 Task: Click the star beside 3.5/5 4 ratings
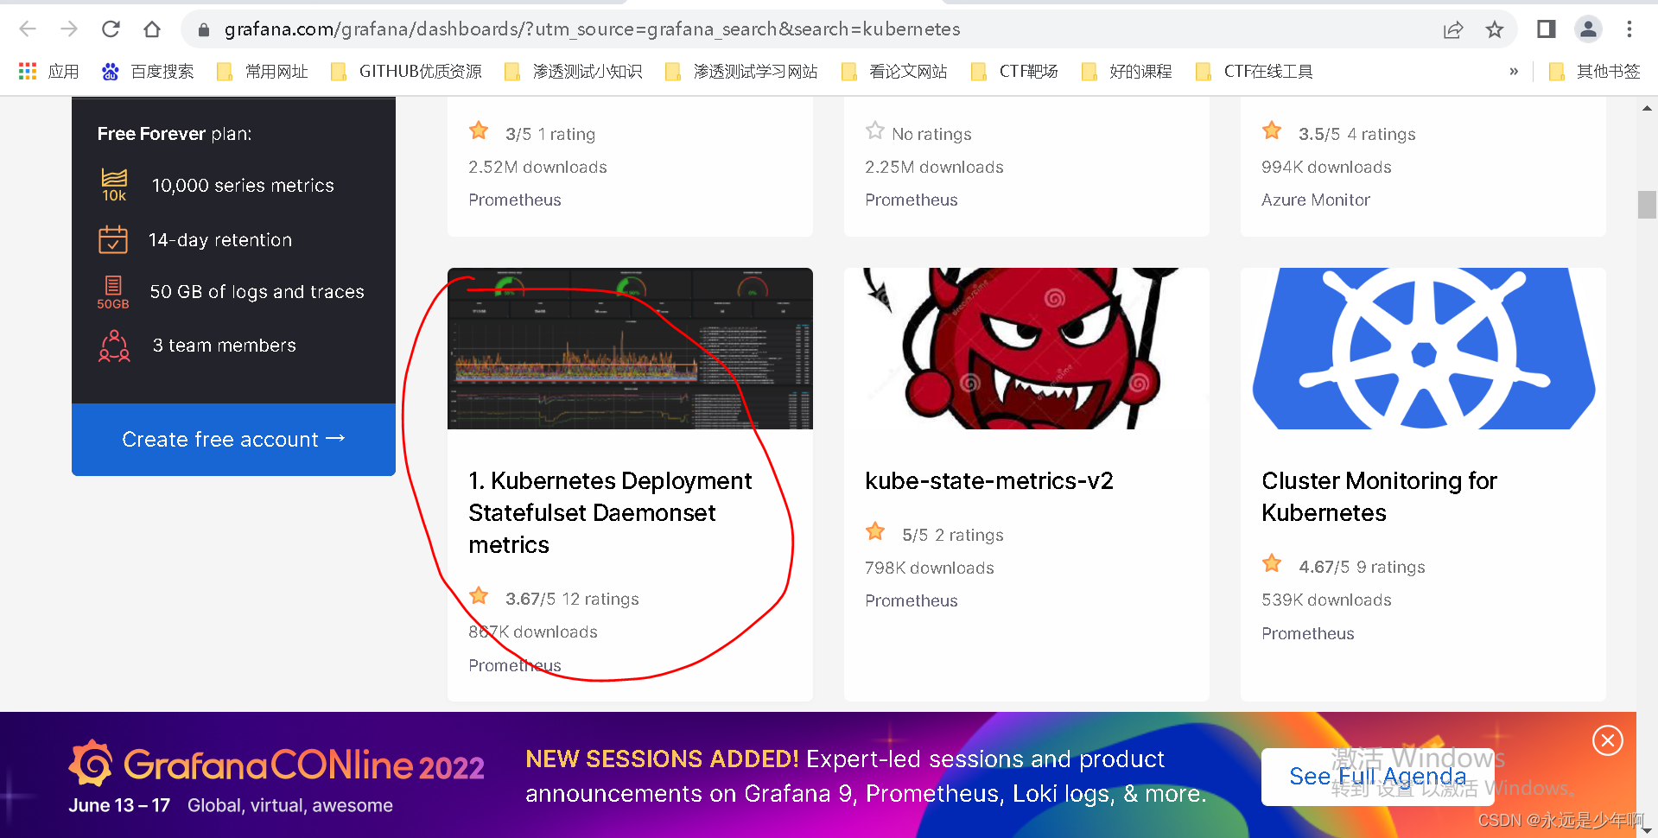point(1272,131)
